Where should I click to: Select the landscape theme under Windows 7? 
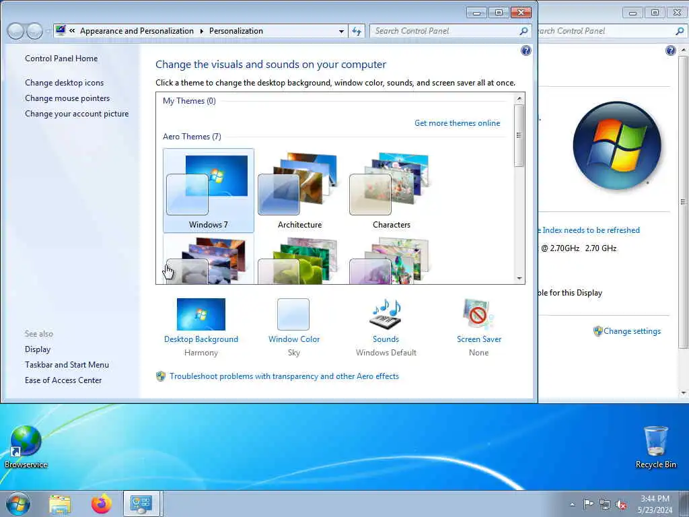209,259
